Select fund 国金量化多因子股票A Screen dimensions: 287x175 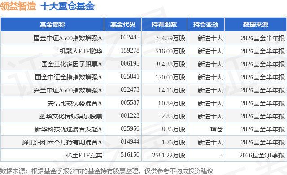[x=72, y=64]
